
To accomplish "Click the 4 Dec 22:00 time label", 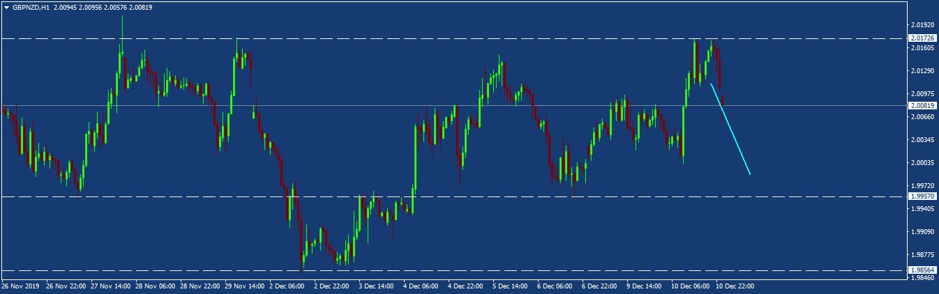I will coord(465,286).
